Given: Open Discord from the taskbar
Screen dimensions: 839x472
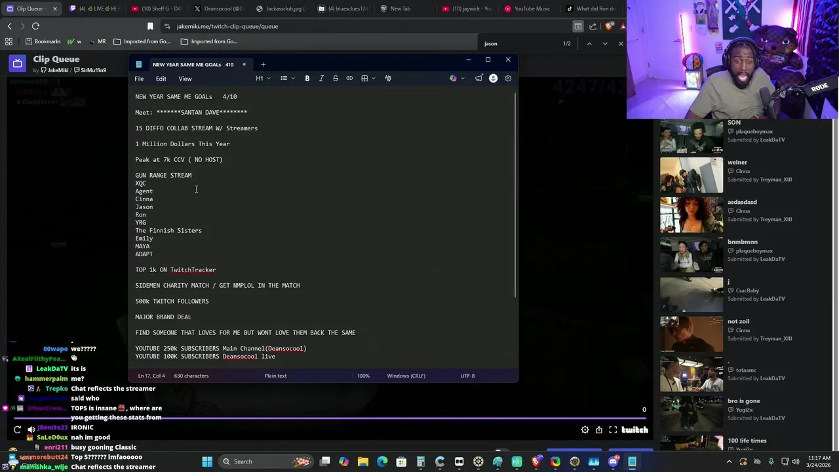Looking at the screenshot, I should (613, 462).
